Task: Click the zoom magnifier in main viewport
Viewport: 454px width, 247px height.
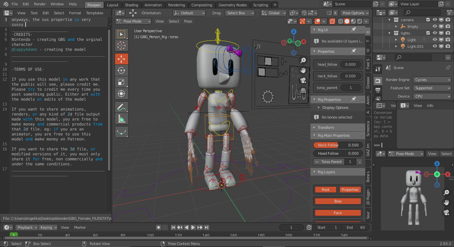Action: click(x=303, y=60)
